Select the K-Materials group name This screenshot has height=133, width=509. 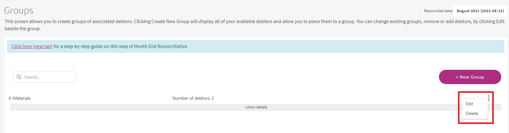pos(20,98)
